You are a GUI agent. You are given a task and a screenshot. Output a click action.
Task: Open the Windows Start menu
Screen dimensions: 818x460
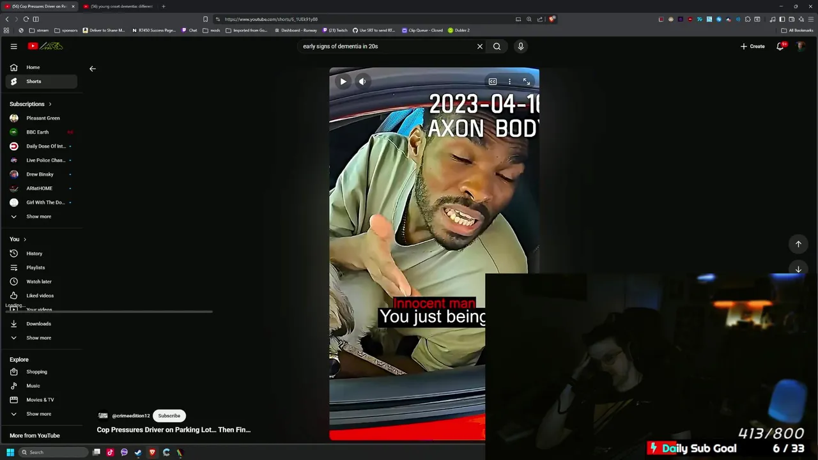[x=10, y=452]
